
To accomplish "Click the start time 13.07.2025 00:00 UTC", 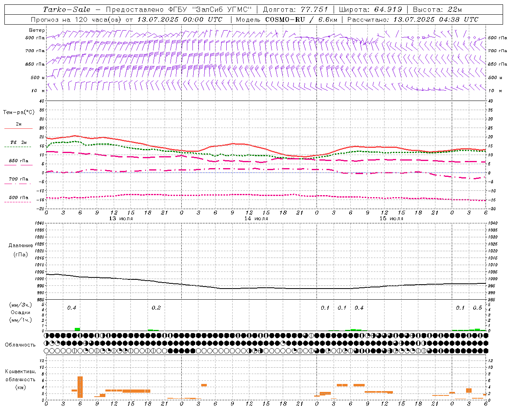I will coord(180,19).
